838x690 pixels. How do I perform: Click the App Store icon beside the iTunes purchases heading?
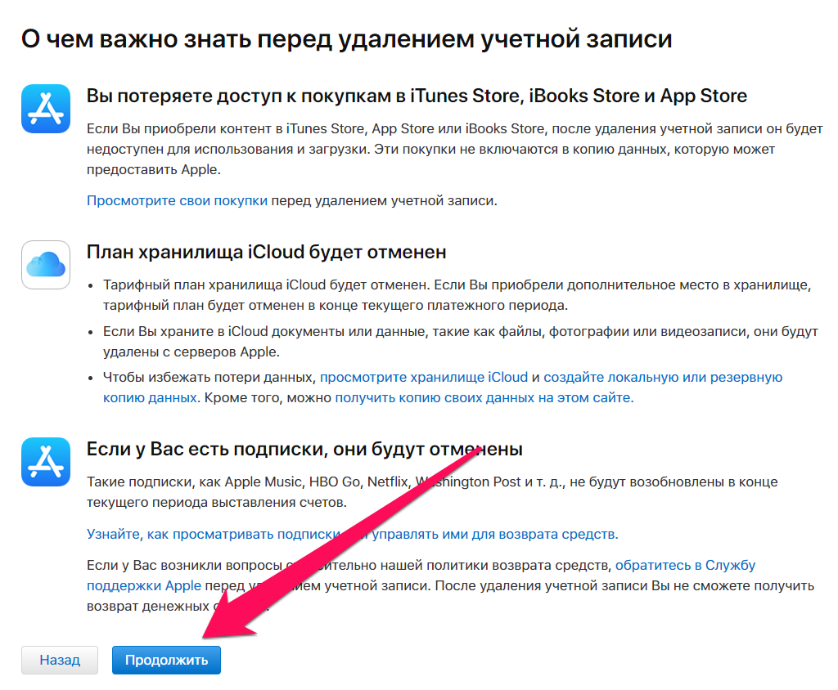[x=46, y=109]
